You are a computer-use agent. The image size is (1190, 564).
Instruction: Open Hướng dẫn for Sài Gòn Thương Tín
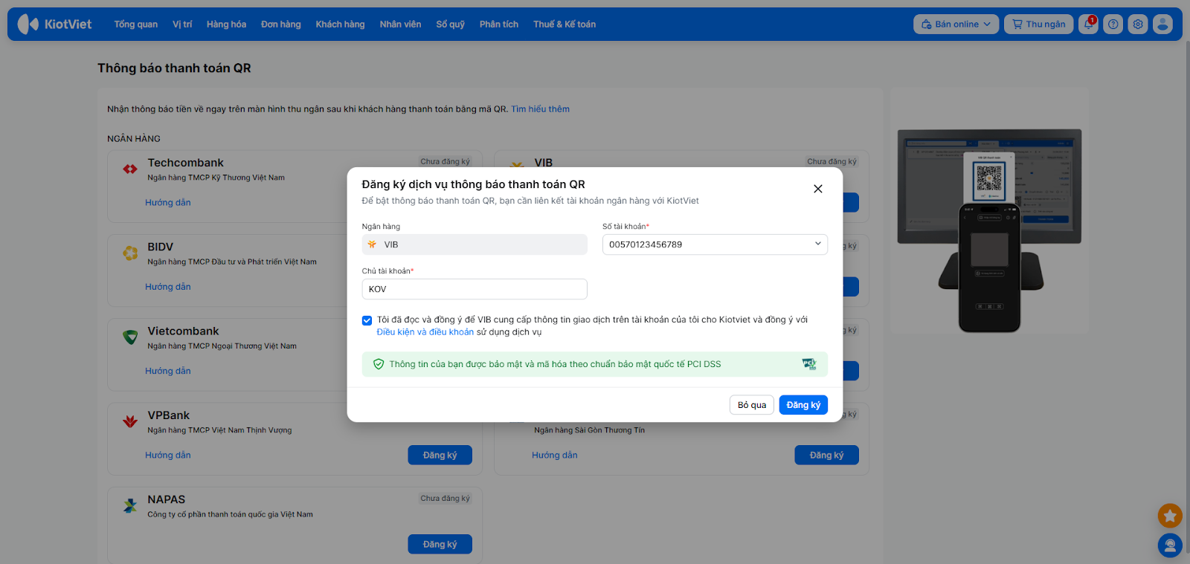coord(555,455)
